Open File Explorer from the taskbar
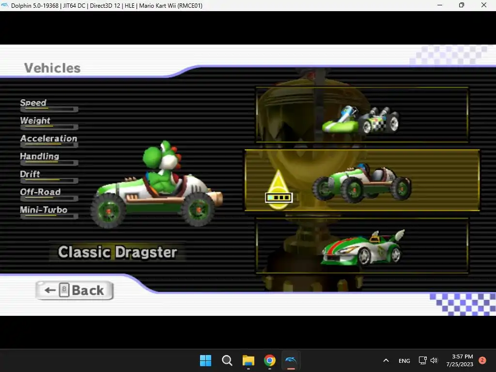The width and height of the screenshot is (496, 372). coord(248,360)
